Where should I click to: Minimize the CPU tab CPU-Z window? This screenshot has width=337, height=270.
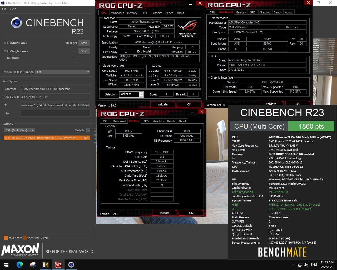click(191, 4)
